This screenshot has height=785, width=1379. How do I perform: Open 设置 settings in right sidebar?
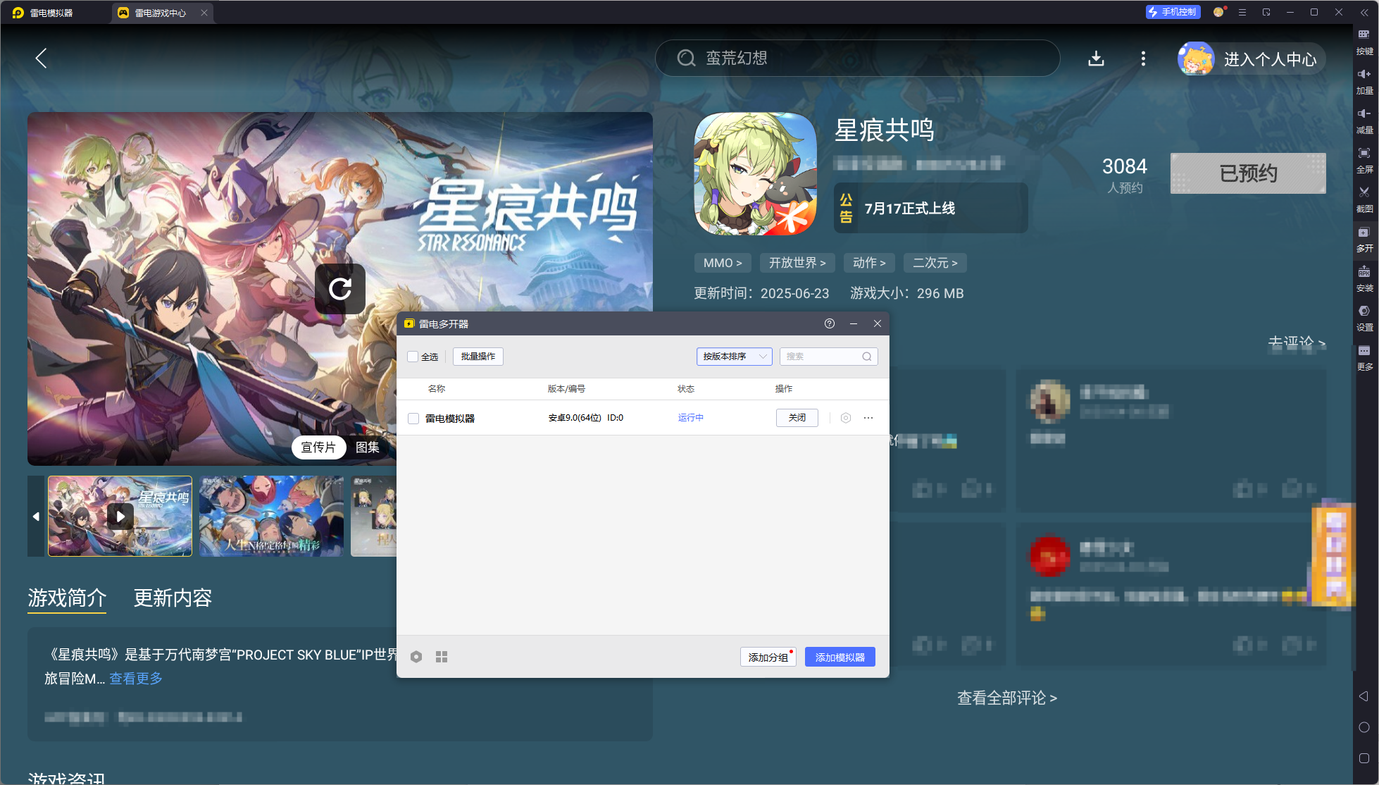[1364, 319]
